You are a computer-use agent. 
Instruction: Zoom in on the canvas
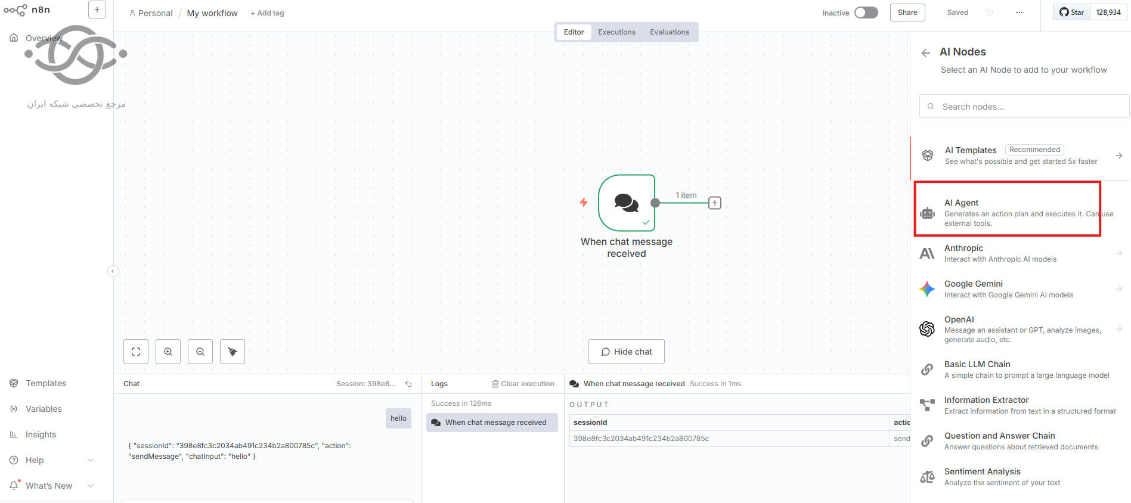tap(168, 352)
